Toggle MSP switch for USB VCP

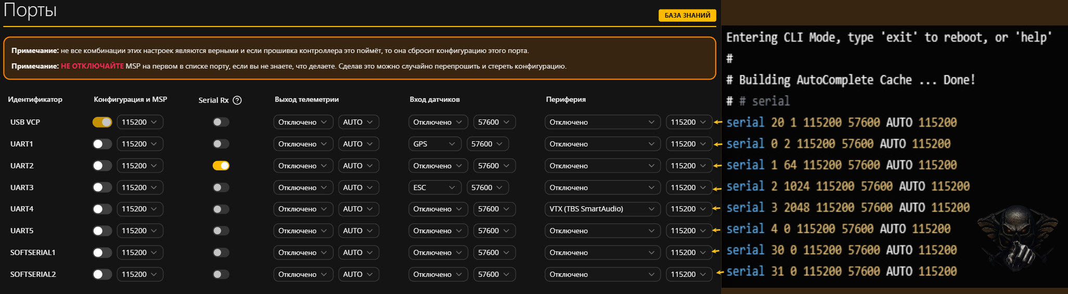point(102,122)
